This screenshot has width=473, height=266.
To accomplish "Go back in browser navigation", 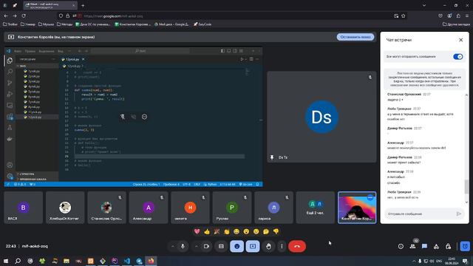I will click(x=6, y=16).
